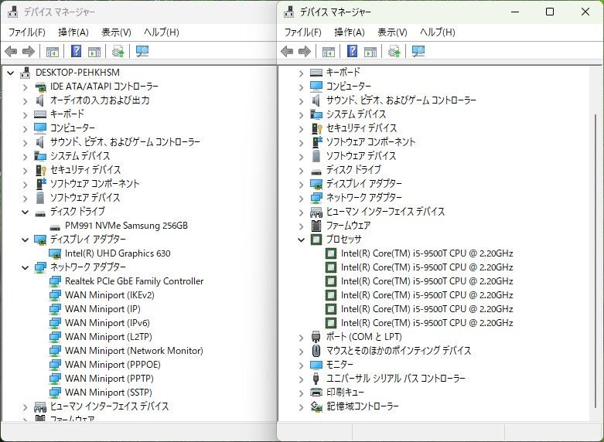Collapse the DESKTOP-PEHKHSM root node
The image size is (604, 442).
pyautogui.click(x=10, y=73)
